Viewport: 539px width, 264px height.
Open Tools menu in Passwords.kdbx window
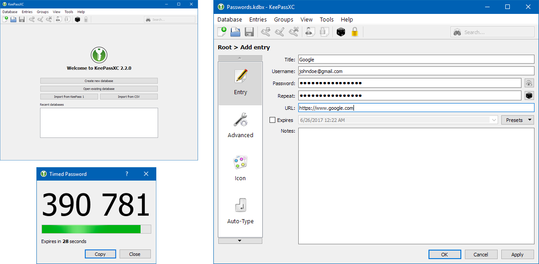coord(327,20)
